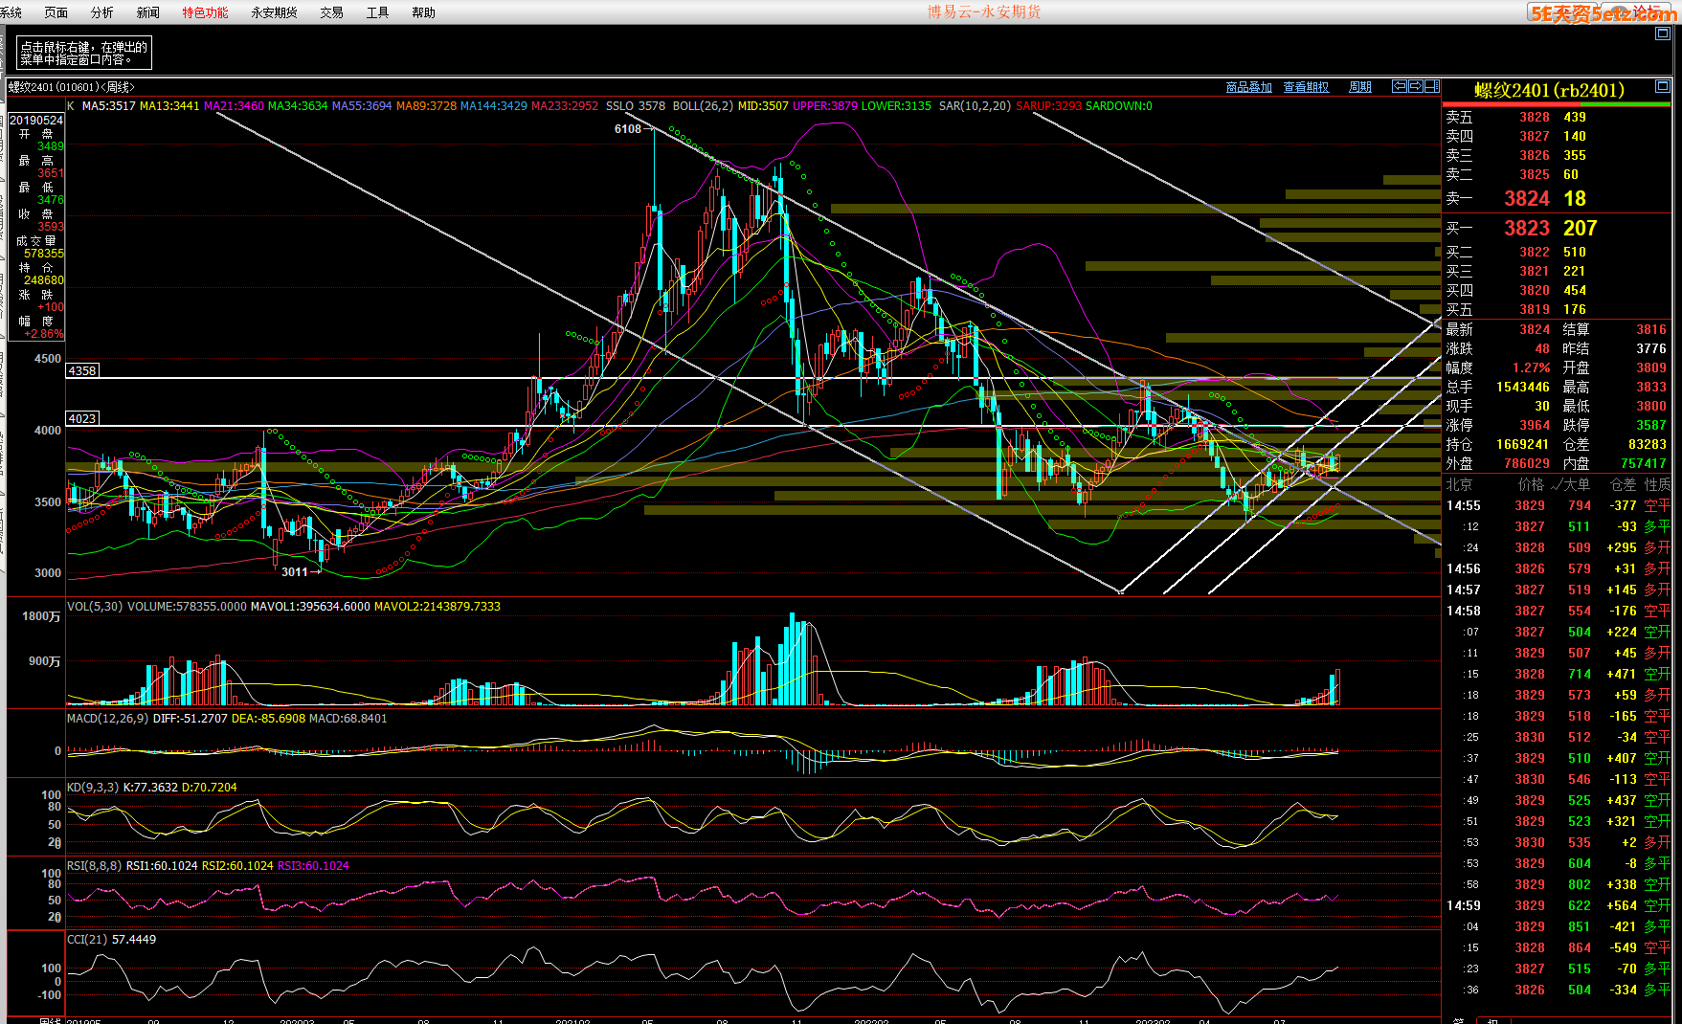Open the 查看期权 options link

[x=1306, y=87]
